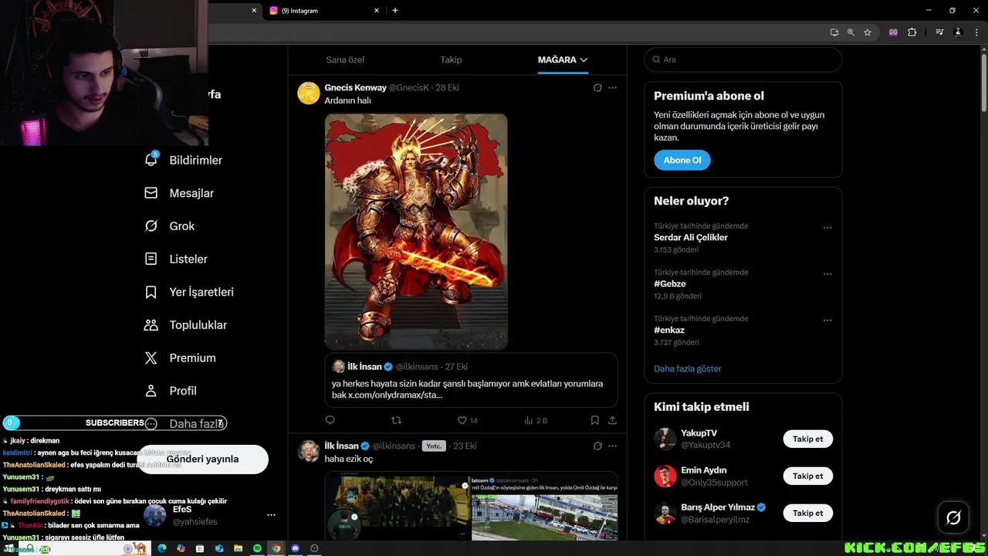Viewport: 988px width, 556px height.
Task: Open media control icon in Chrome toolbar
Action: tap(939, 32)
